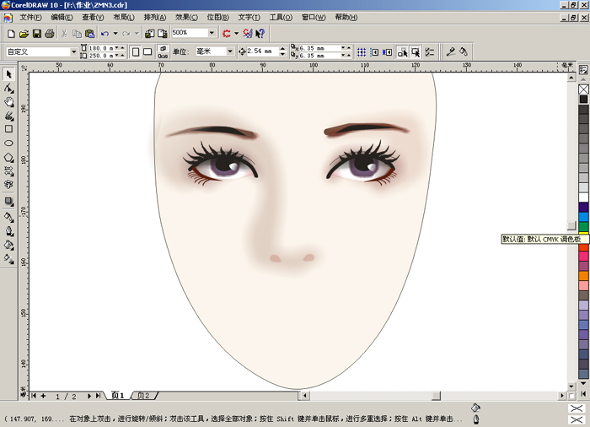
Task: Toggle Snap to Guidelines button
Action: point(374,52)
